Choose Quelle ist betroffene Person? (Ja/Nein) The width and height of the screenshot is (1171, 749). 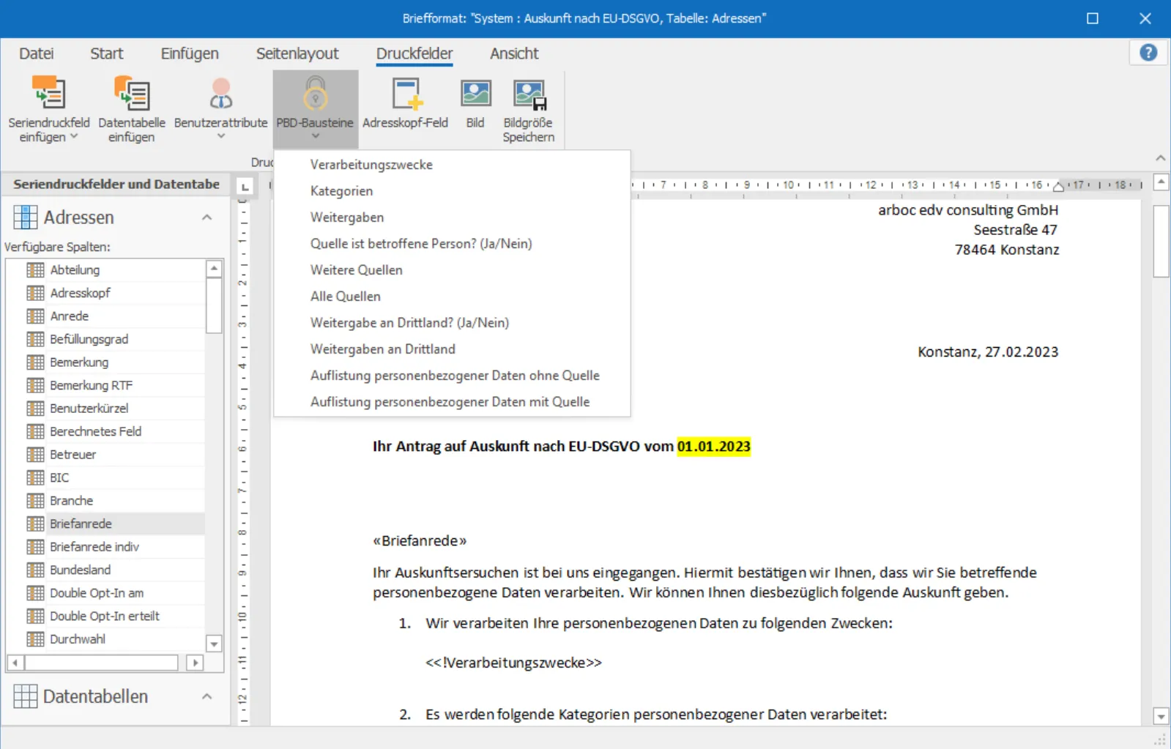tap(452, 244)
